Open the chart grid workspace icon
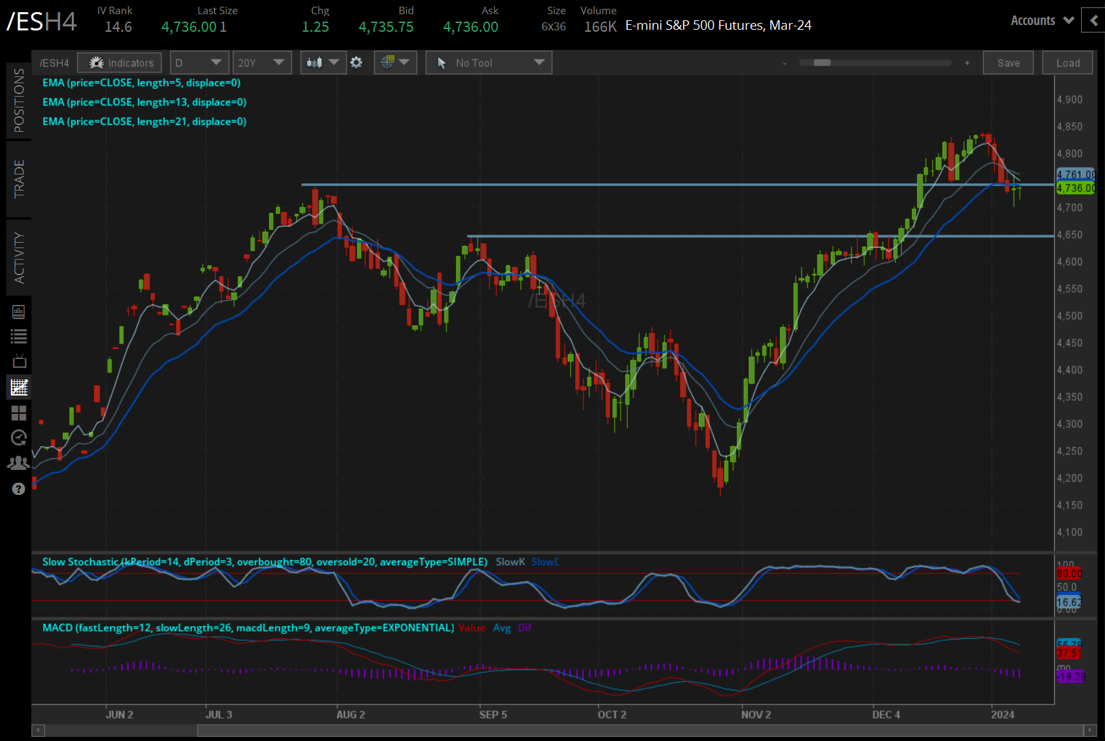This screenshot has height=741, width=1105. click(x=19, y=387)
